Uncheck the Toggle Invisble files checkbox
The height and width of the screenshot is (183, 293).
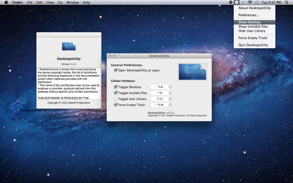coord(115,93)
